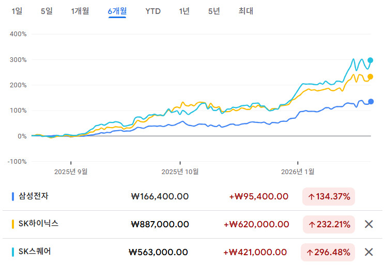385x265 pixels.
Task: Select the 최대 range tab
Action: [246, 11]
